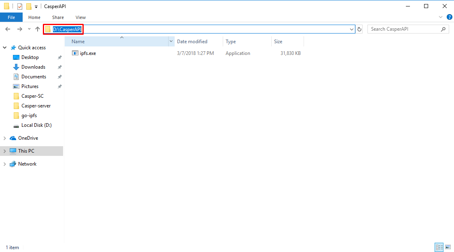Maximize the CasperAPI window
This screenshot has height=252, width=454.
pos(426,6)
